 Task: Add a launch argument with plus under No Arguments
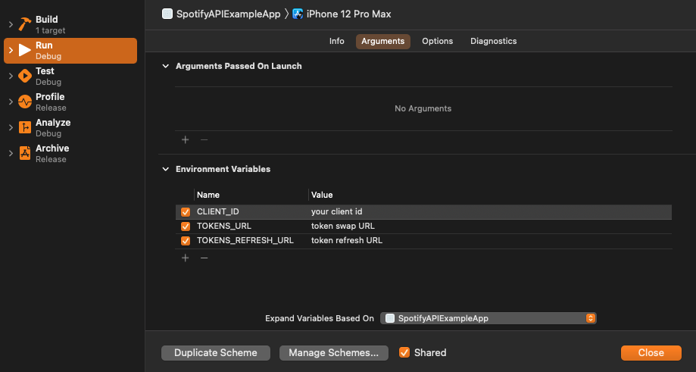pyautogui.click(x=185, y=140)
